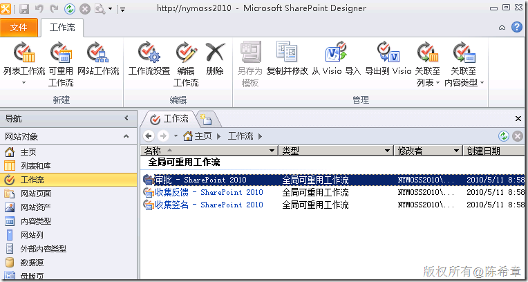The image size is (528, 282).
Task: Click forward navigation arrow in breadcrumb bar
Action: pyautogui.click(x=163, y=136)
